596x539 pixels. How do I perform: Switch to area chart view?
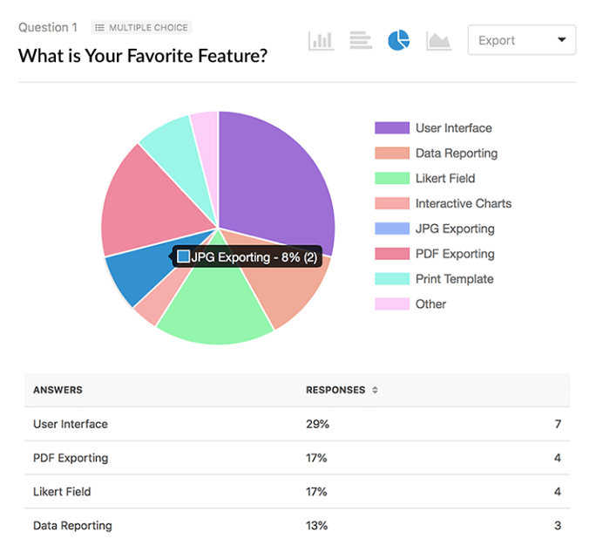tap(439, 41)
